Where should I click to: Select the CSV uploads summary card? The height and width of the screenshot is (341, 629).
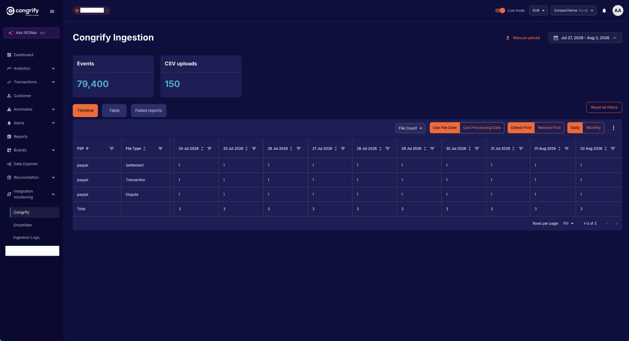201,76
